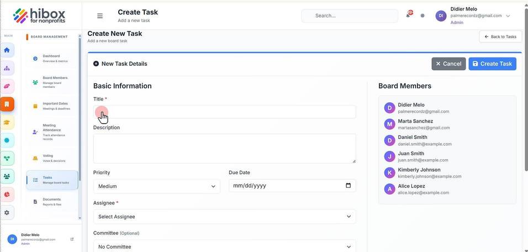Click kimberly.johnson@example.com in Board Members

pyautogui.click(x=430, y=176)
